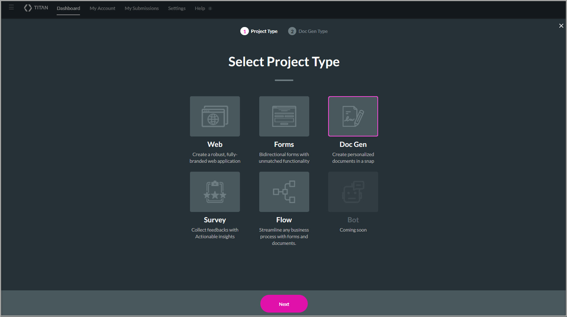
Task: Go to step 1 Project Type
Action: point(259,31)
